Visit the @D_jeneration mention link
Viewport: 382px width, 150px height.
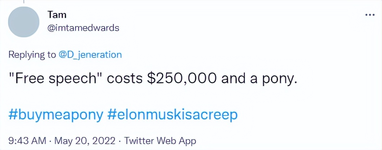coord(90,55)
